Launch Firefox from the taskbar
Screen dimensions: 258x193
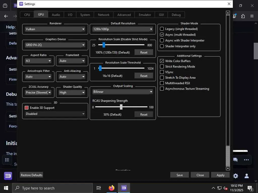tap(112, 188)
